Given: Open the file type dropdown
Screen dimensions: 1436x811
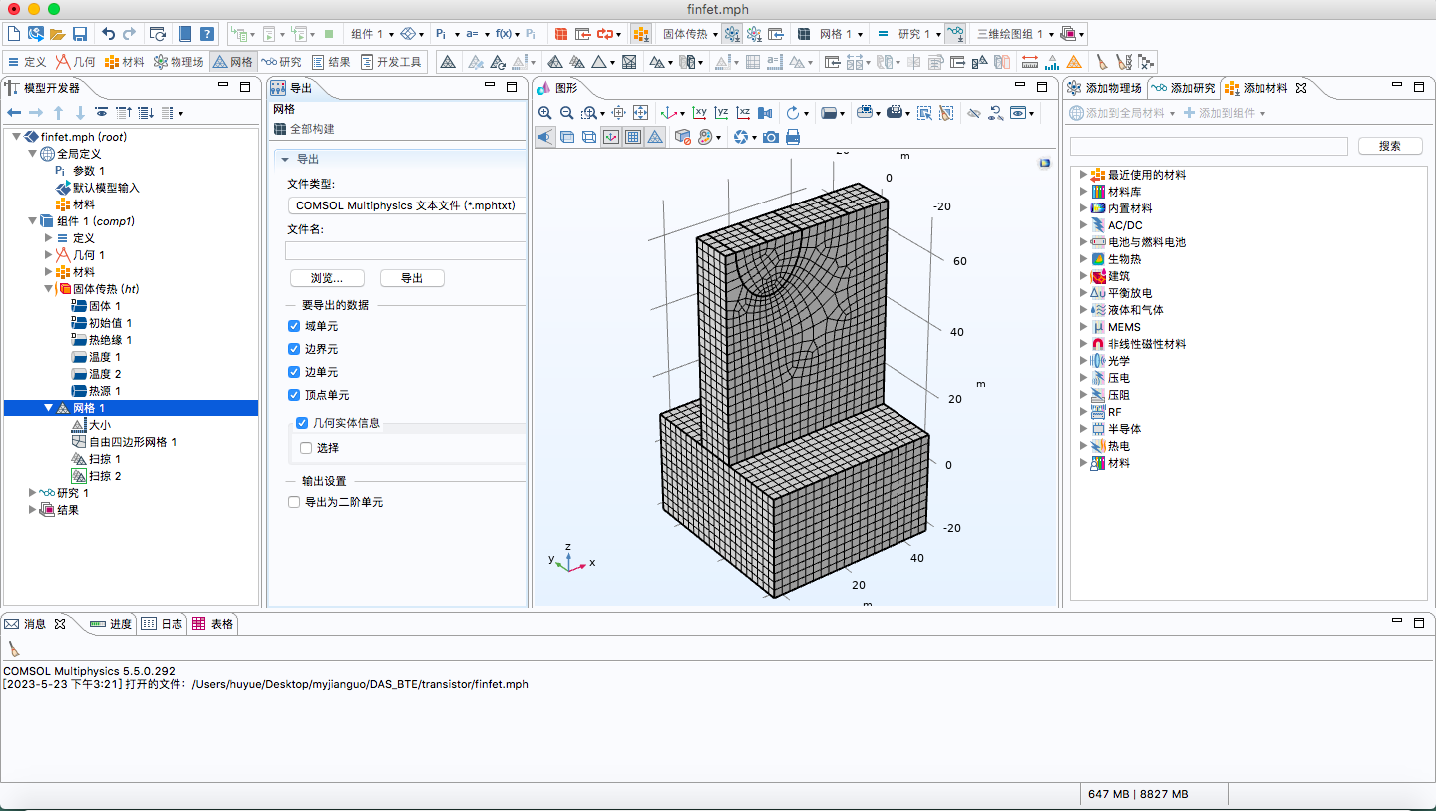Looking at the screenshot, I should [406, 205].
